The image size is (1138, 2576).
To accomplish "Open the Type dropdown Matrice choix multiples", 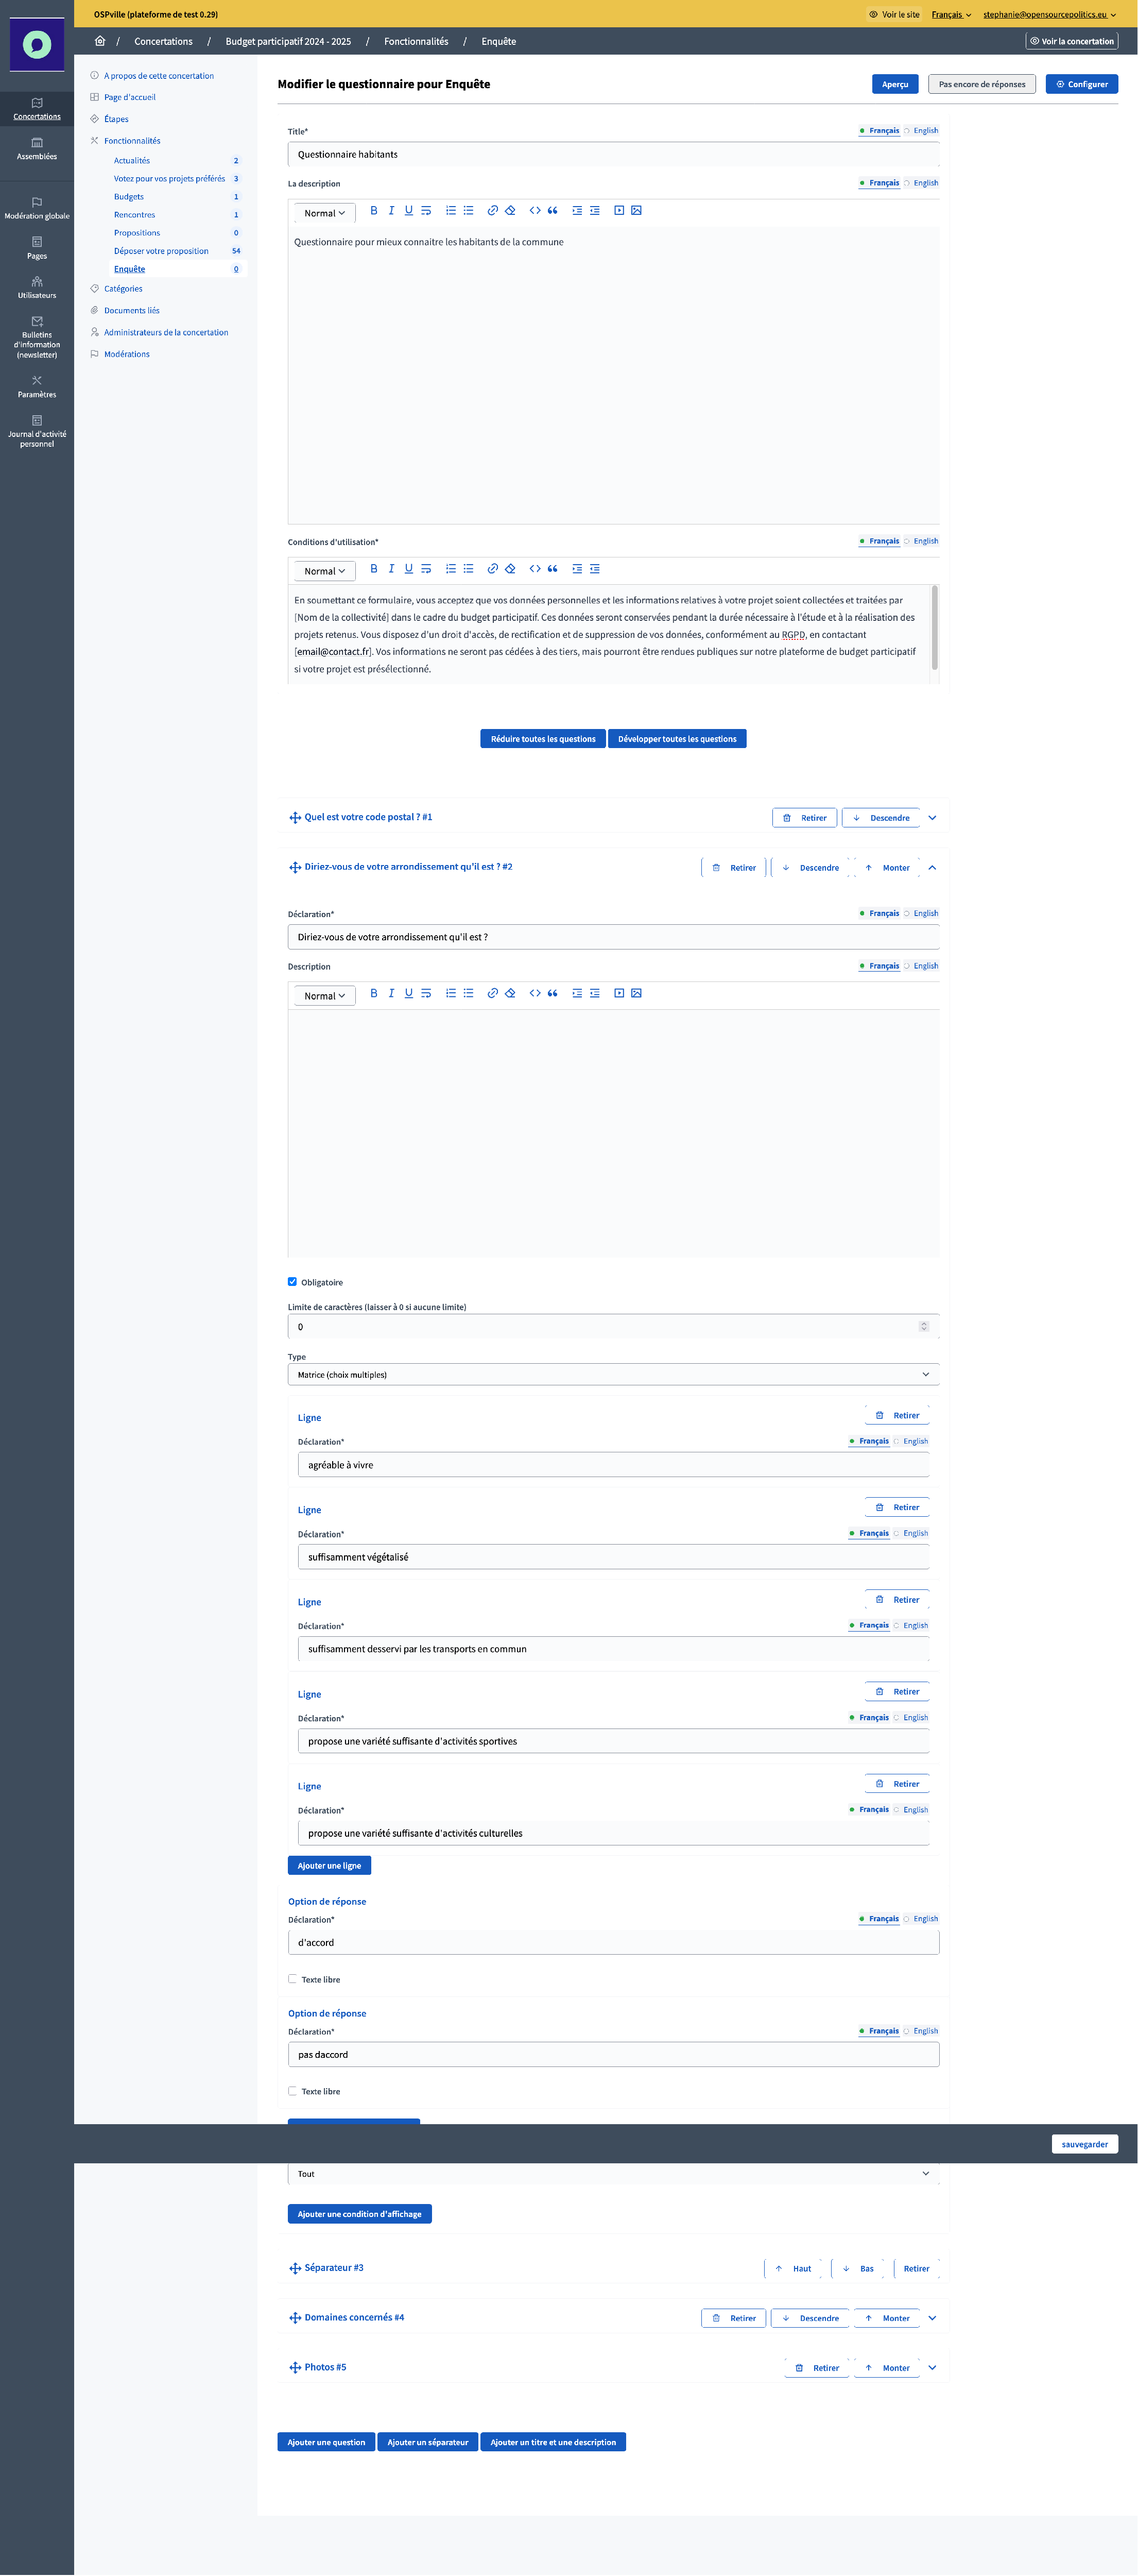I will 612,1374.
